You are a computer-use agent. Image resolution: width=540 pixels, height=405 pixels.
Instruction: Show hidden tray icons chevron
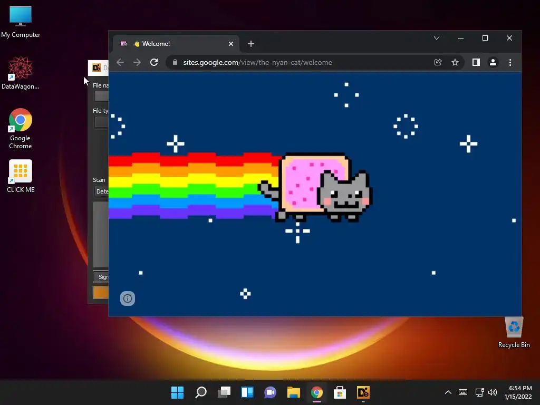tap(448, 392)
